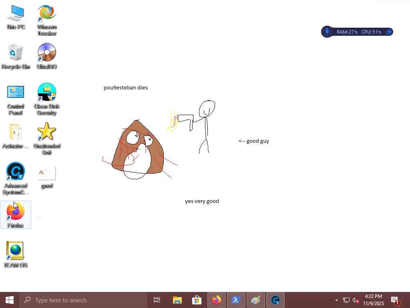Select the Recycle Bin icon
The width and height of the screenshot is (410, 308).
[16, 56]
